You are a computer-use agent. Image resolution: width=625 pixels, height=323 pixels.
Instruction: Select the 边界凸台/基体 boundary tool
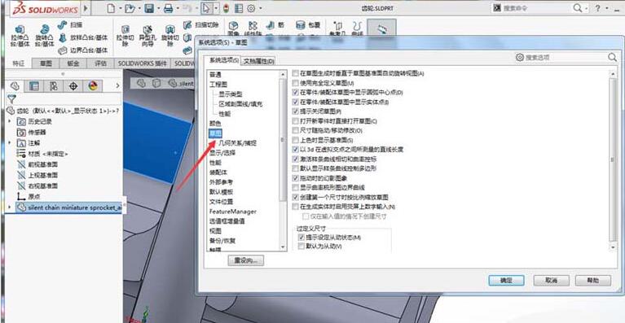coord(83,50)
